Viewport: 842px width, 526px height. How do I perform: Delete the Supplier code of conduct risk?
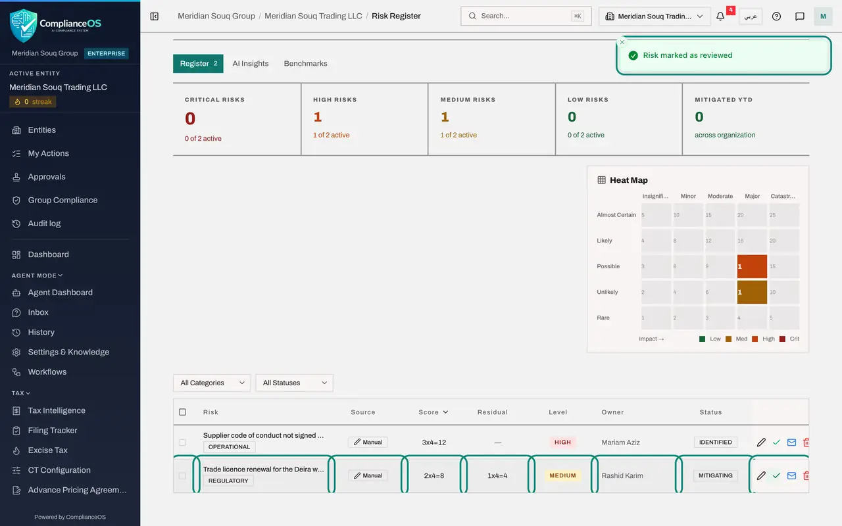[806, 442]
